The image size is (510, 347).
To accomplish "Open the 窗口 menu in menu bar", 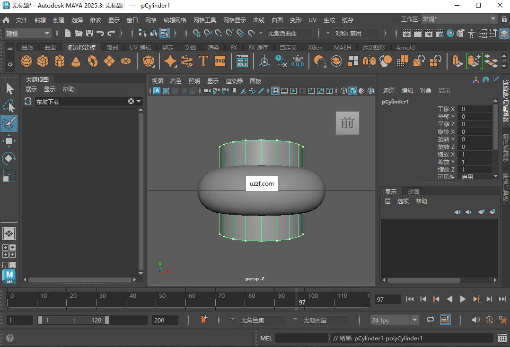I will click(x=131, y=20).
